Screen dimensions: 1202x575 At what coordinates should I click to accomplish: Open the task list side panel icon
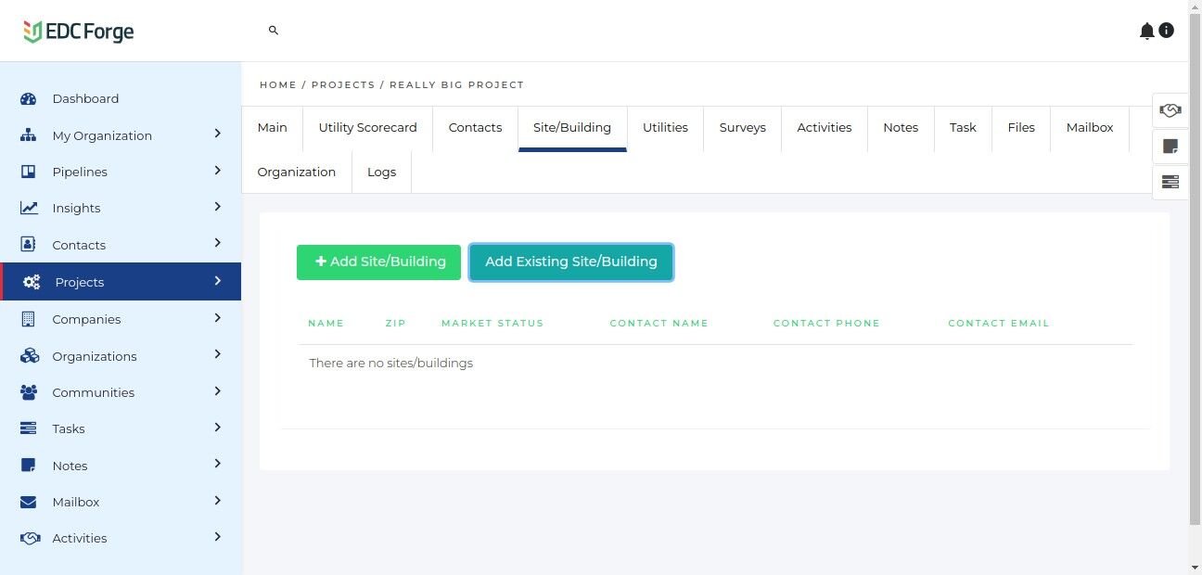click(1170, 182)
